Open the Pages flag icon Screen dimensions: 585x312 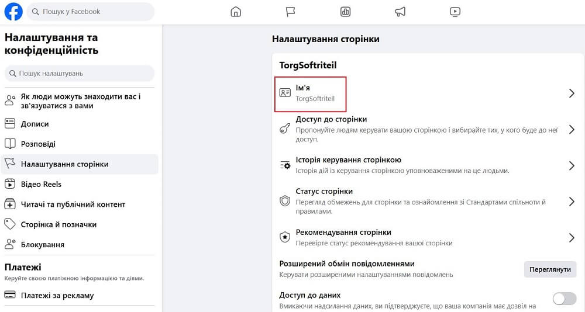[290, 12]
